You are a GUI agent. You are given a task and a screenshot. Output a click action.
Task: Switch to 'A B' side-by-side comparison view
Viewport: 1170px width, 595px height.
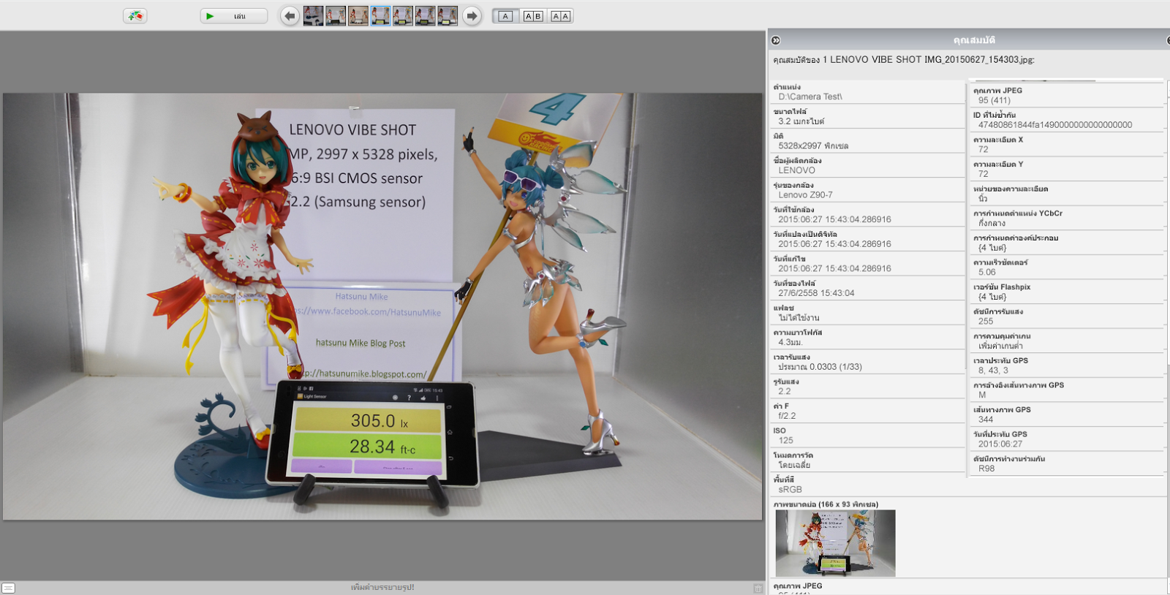533,16
